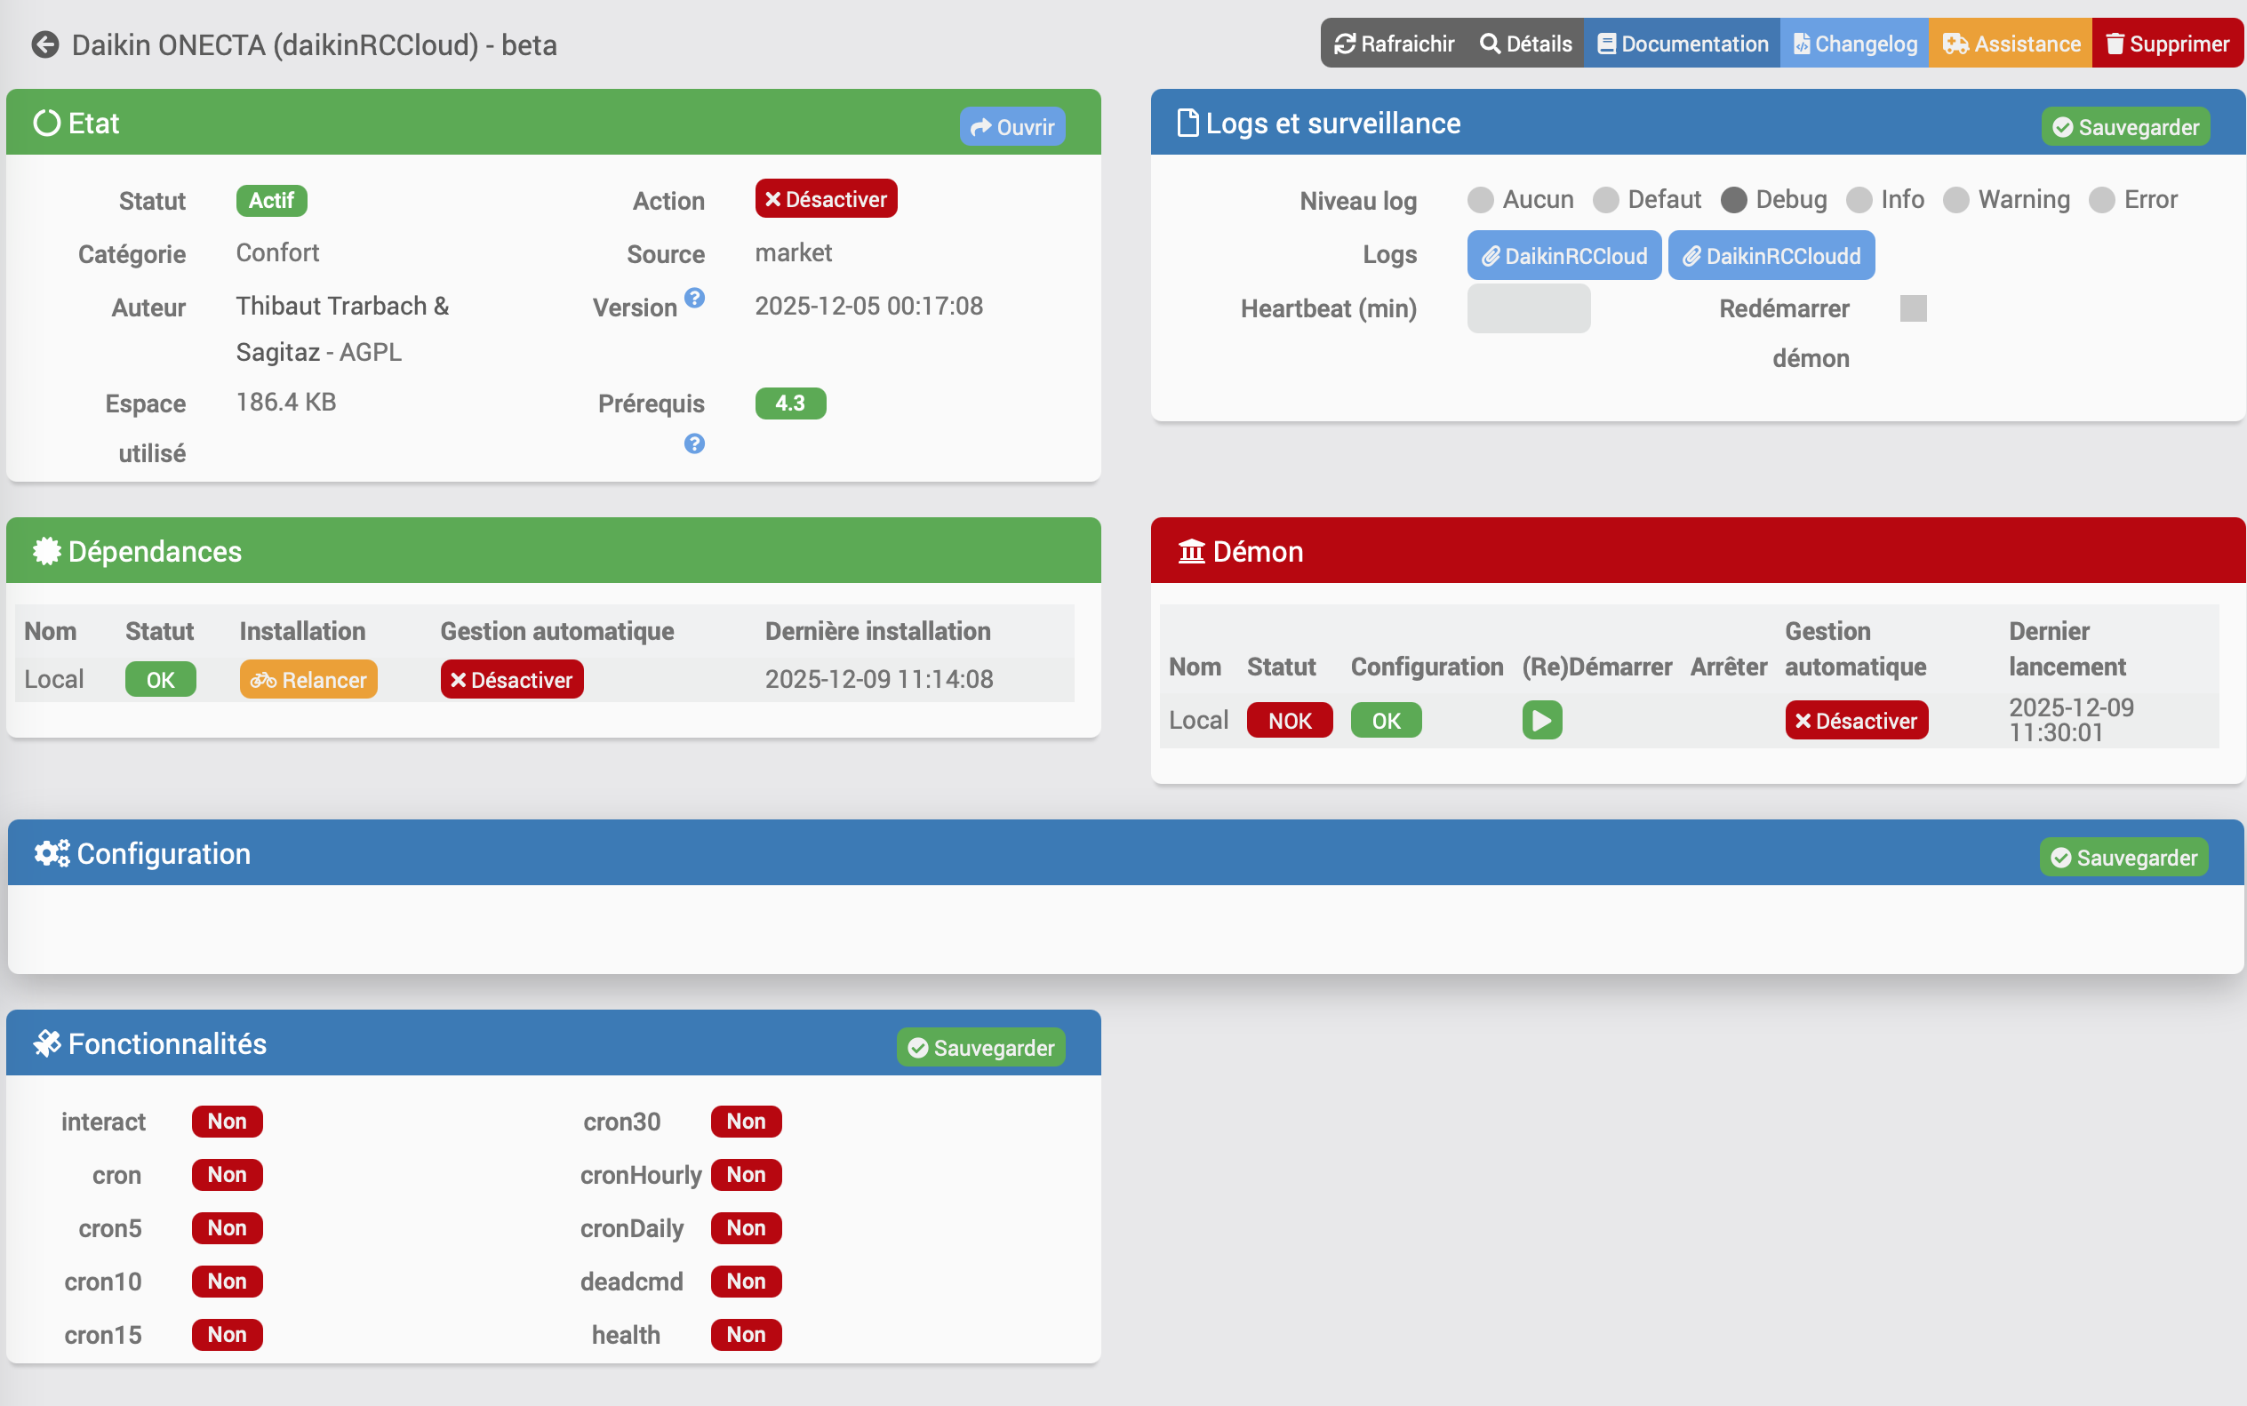
Task: Click Rafraichir in the top toolbar
Action: coord(1393,44)
